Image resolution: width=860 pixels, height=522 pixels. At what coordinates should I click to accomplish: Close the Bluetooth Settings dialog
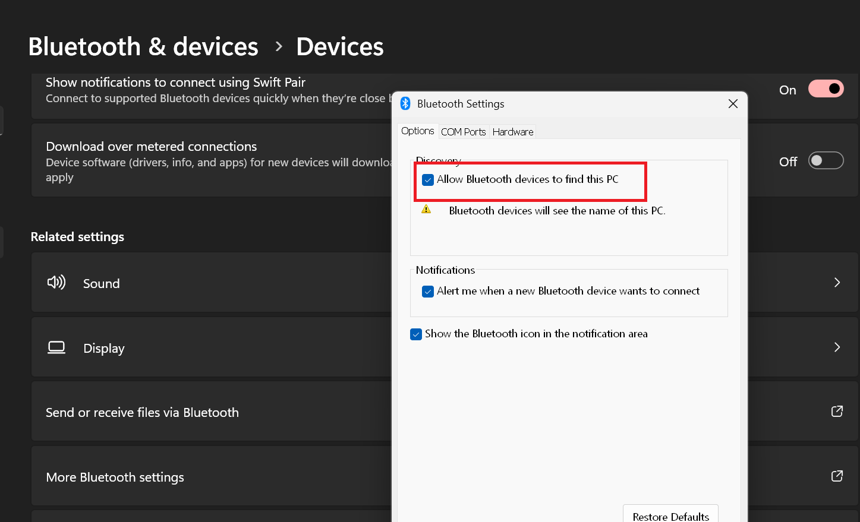tap(733, 103)
